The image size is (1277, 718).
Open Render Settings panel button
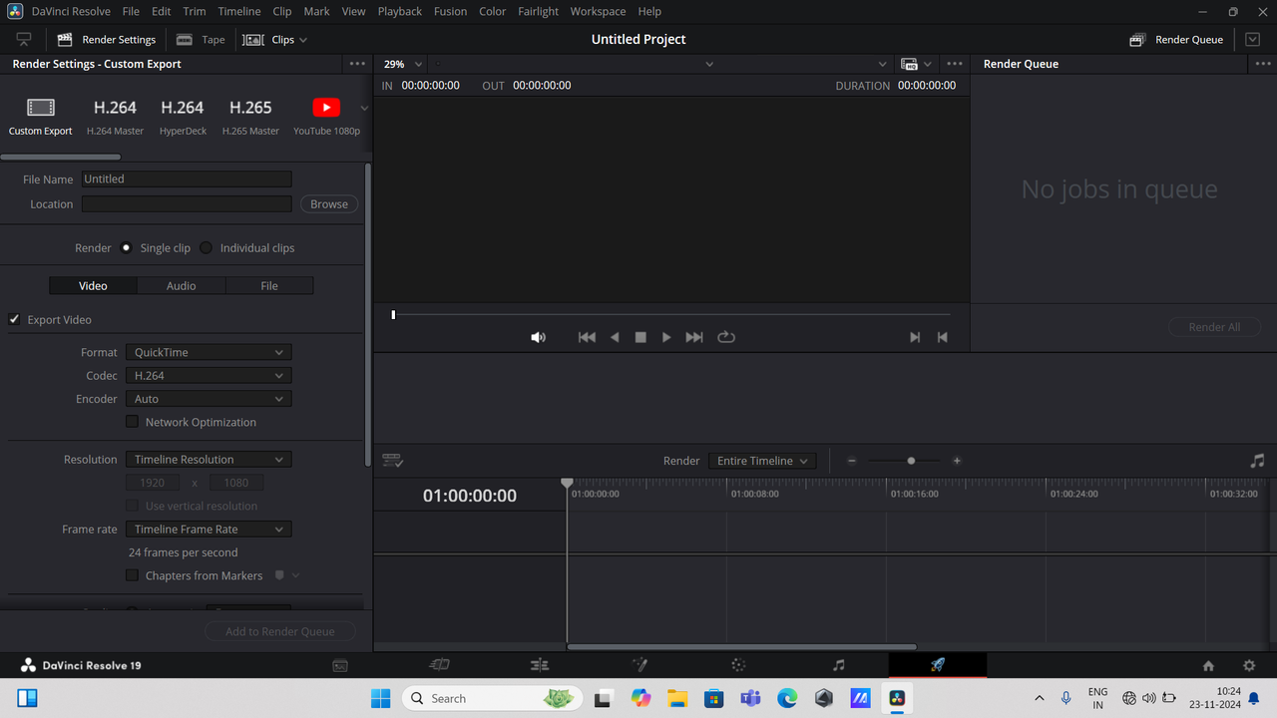(x=107, y=40)
